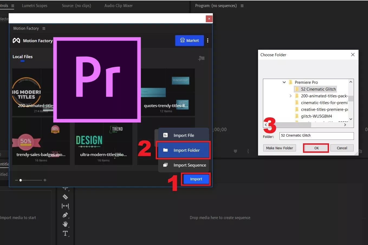Image resolution: width=368 pixels, height=245 pixels.
Task: Click the folder tree scroll down arrow
Action: tap(351, 119)
